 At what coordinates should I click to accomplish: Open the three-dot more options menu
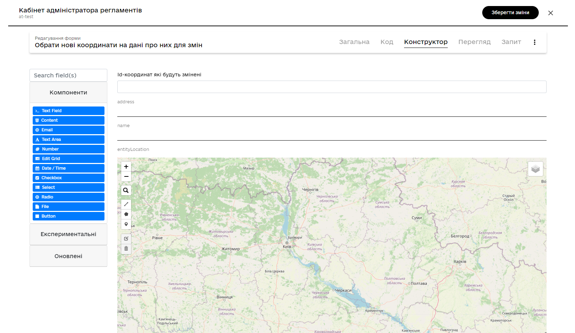(x=534, y=42)
